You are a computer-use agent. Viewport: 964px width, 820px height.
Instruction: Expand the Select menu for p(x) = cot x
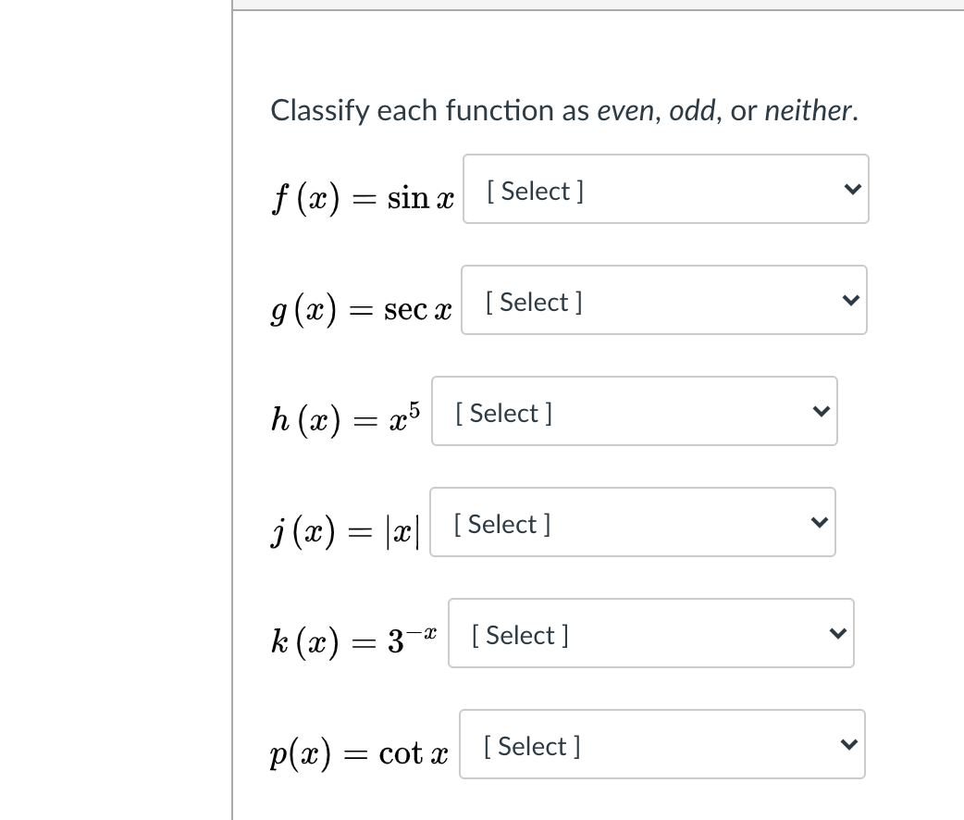[x=662, y=744]
